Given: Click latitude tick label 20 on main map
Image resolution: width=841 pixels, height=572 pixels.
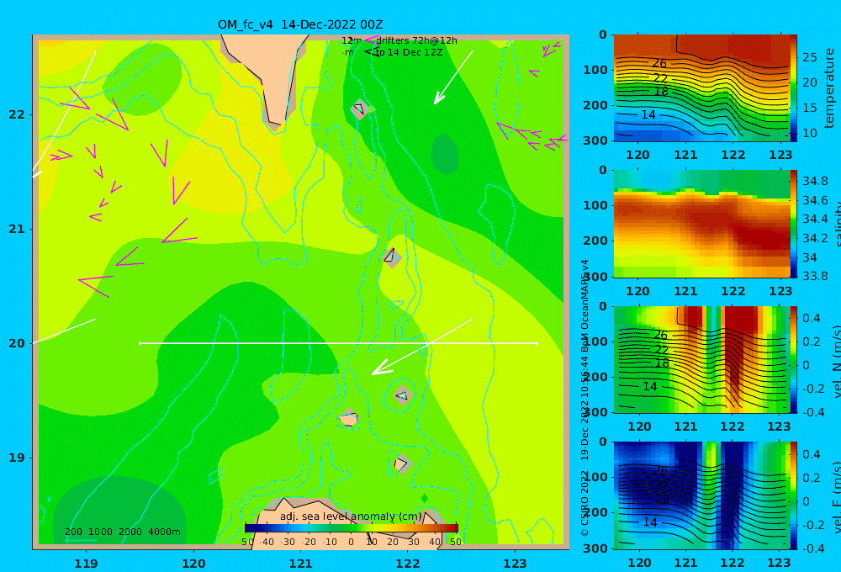Looking at the screenshot, I should (17, 343).
